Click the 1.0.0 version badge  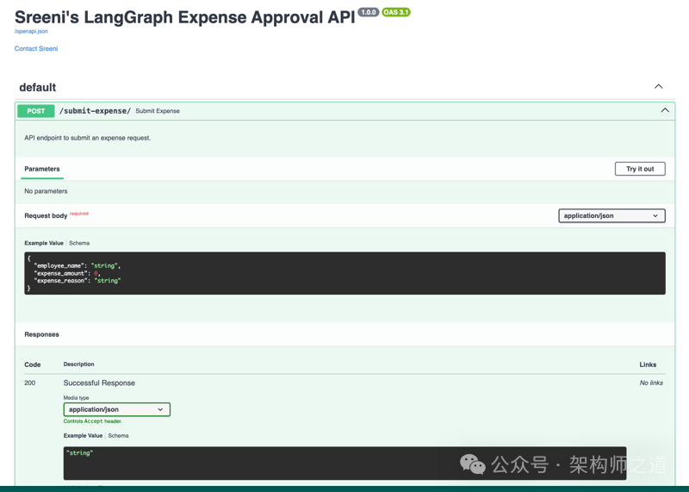click(x=369, y=12)
